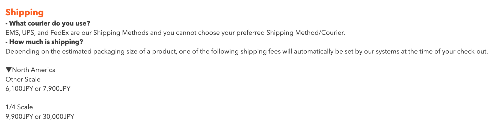492x125 pixels.
Task: Click 'Shipping Method/Courier' at sentence end
Action: (305, 33)
